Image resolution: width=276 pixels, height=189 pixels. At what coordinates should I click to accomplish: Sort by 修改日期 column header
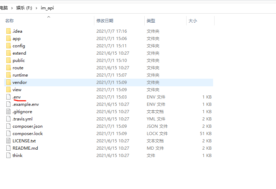[105, 21]
